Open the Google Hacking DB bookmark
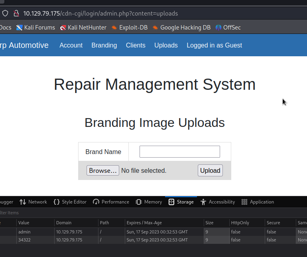307x257 pixels. (x=181, y=28)
